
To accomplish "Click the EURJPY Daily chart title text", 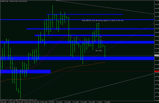I will (13, 1).
